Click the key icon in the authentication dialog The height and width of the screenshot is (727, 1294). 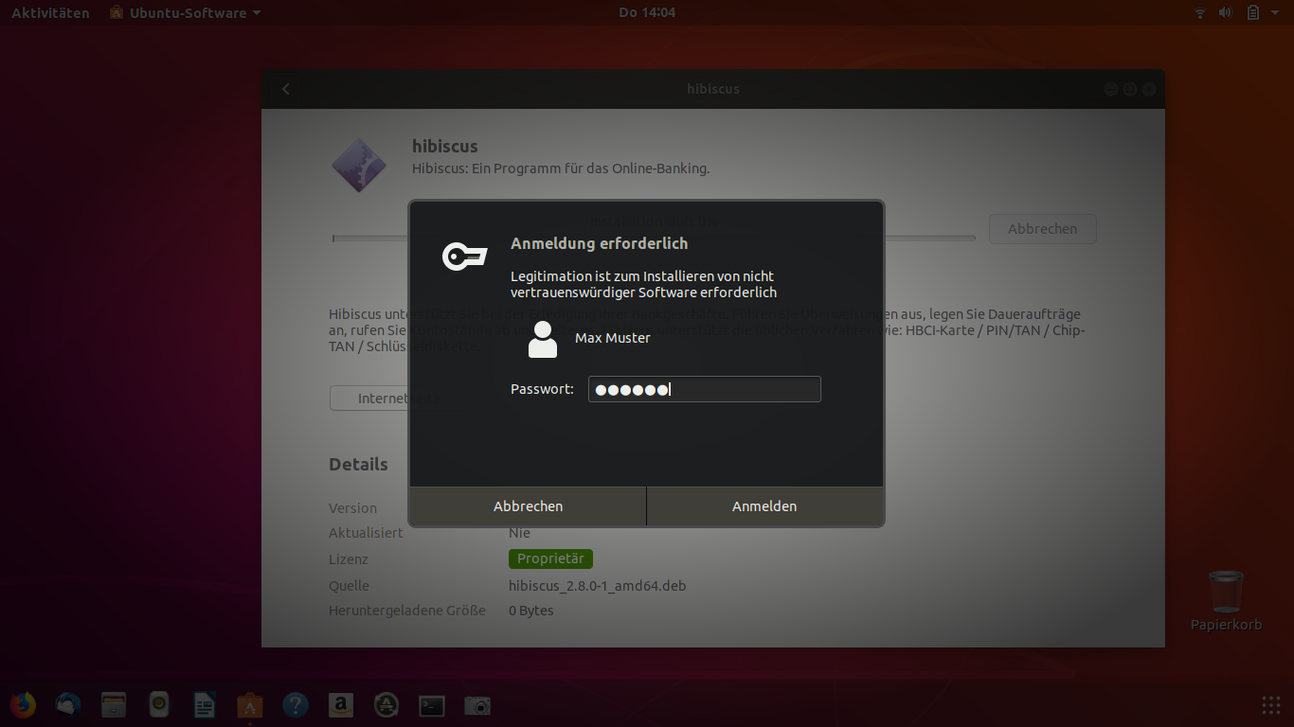pyautogui.click(x=464, y=256)
